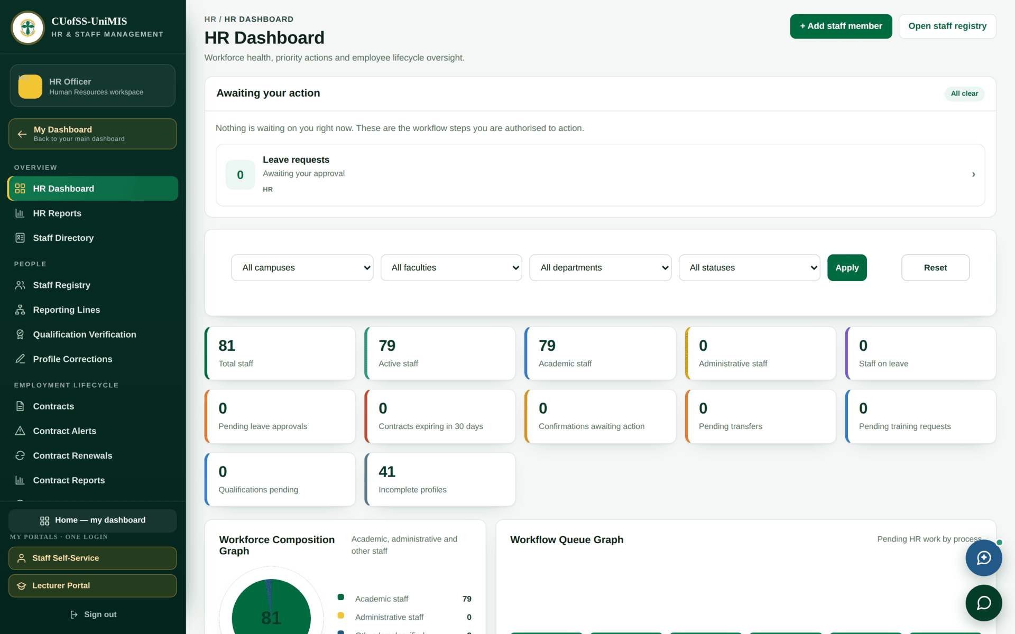Click Contract Reports sidebar item
This screenshot has height=634, width=1015.
pyautogui.click(x=93, y=480)
